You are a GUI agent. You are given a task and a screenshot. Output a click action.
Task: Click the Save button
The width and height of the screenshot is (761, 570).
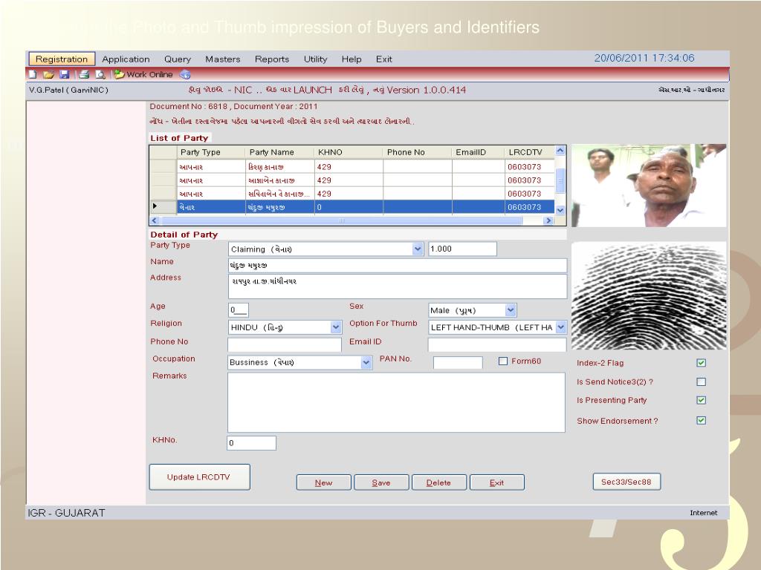coord(381,482)
